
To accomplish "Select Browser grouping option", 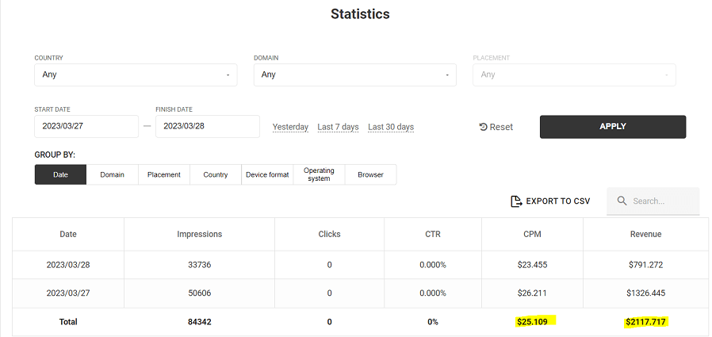I will click(370, 174).
